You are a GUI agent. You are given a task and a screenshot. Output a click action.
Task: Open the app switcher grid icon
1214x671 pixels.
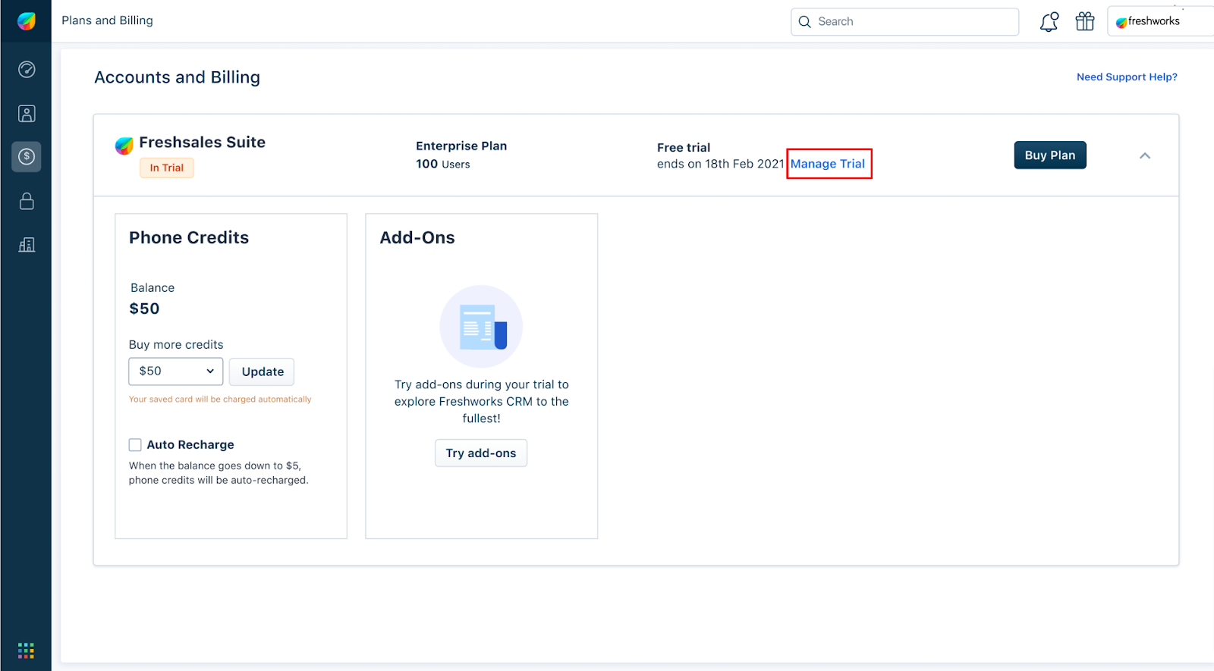pos(27,651)
